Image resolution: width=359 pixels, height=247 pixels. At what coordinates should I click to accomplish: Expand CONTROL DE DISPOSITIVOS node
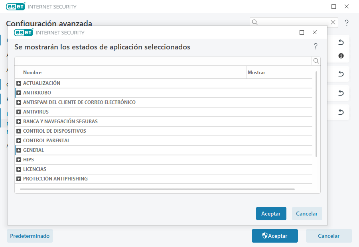[x=19, y=131]
